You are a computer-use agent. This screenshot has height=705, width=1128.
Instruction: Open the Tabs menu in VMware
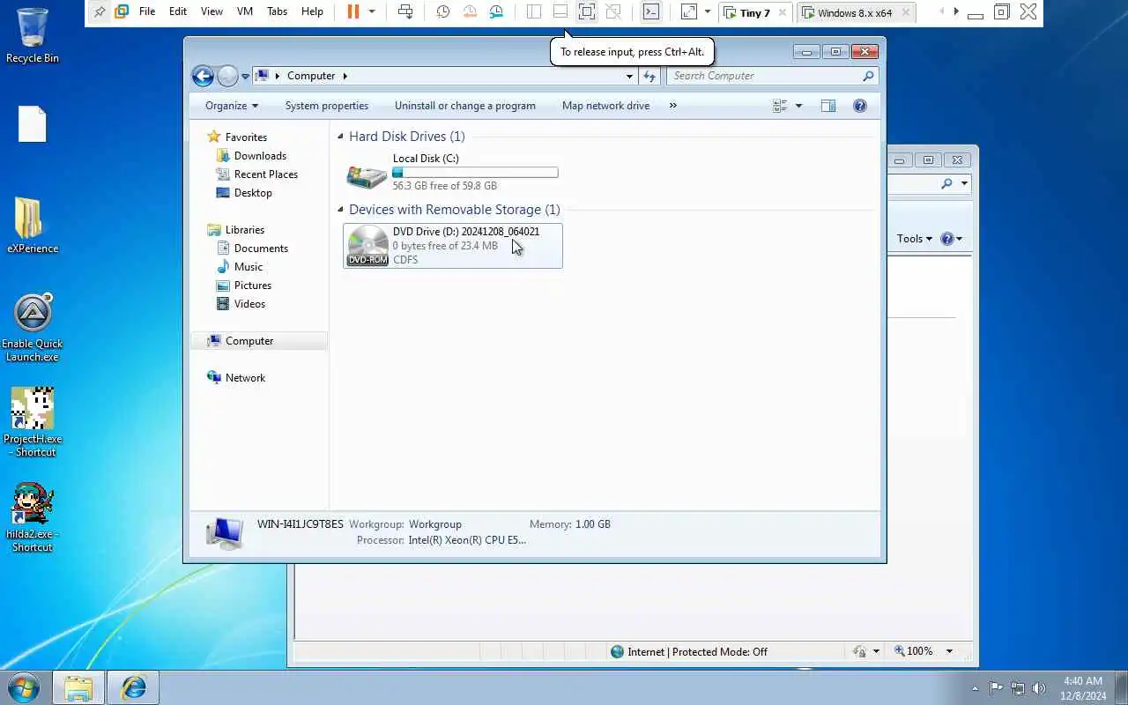pos(277,11)
